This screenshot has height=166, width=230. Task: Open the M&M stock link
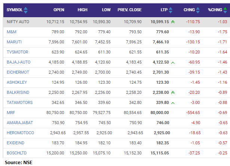(x=12, y=32)
